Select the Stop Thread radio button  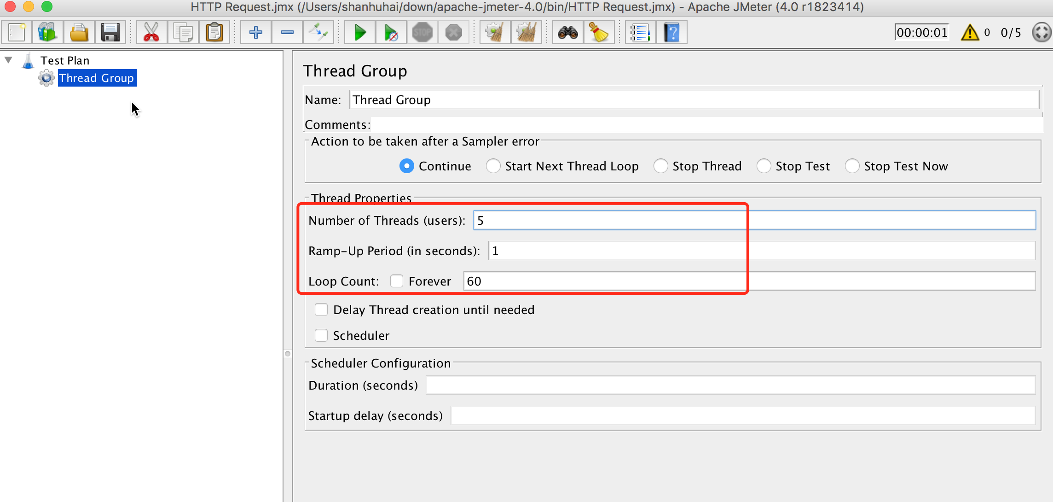click(x=661, y=166)
